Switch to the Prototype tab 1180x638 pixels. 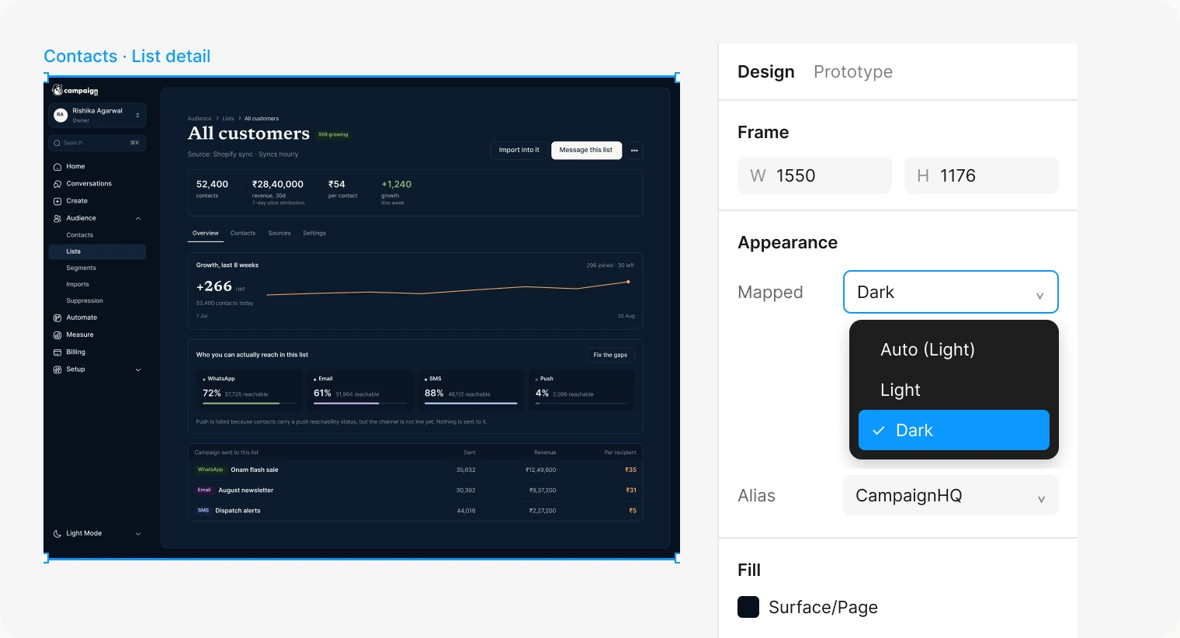point(853,71)
